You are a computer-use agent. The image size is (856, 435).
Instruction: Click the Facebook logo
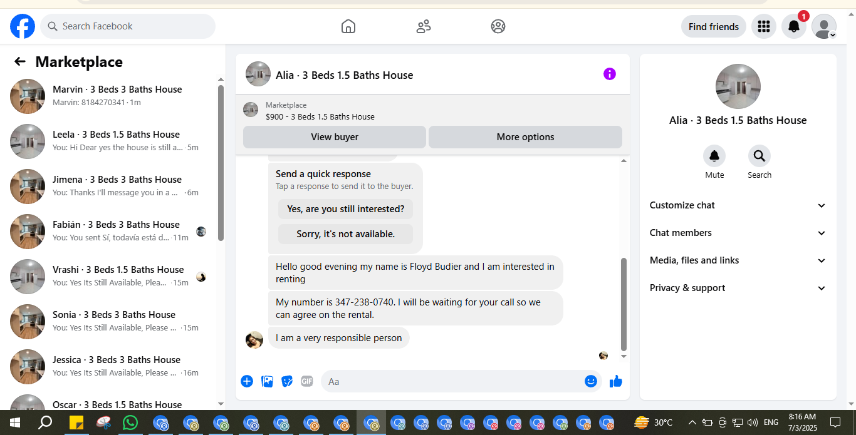click(x=23, y=26)
